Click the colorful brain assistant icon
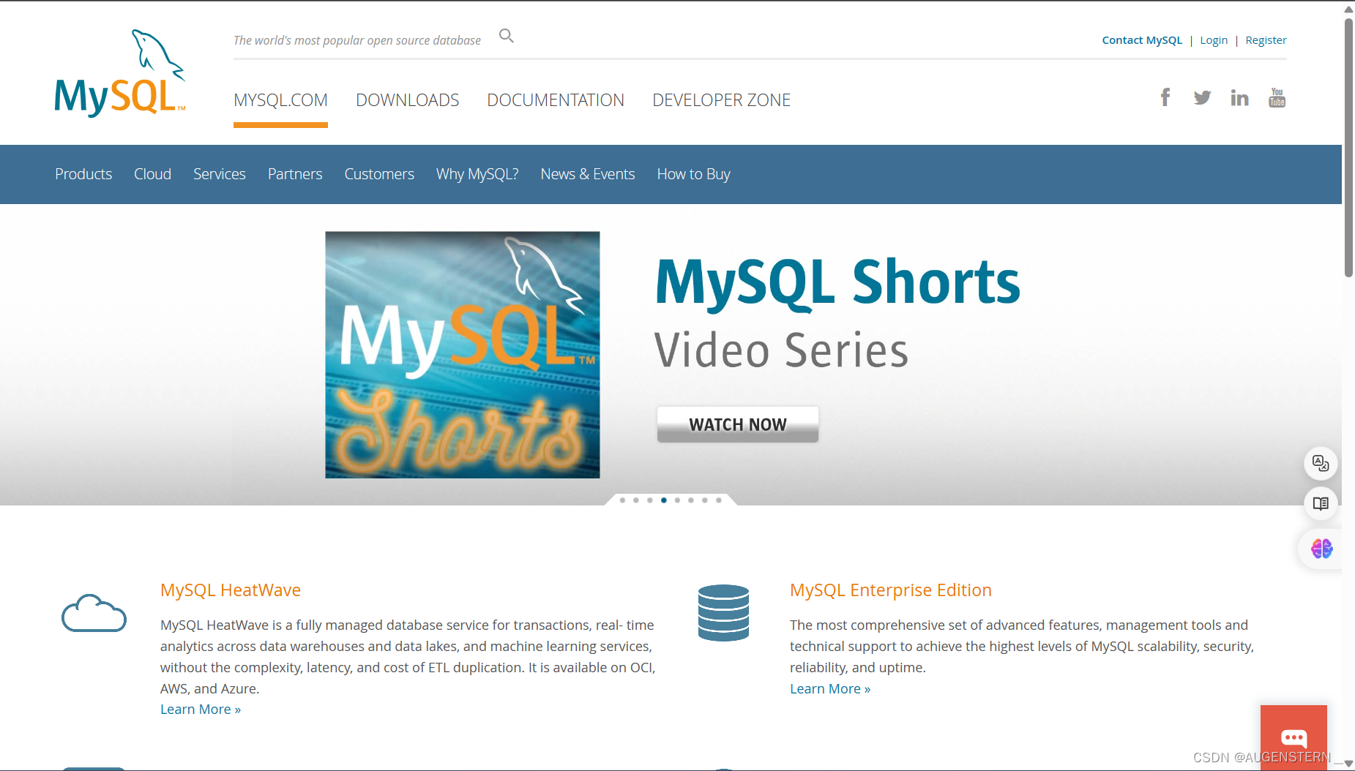This screenshot has width=1355, height=771. click(x=1321, y=549)
